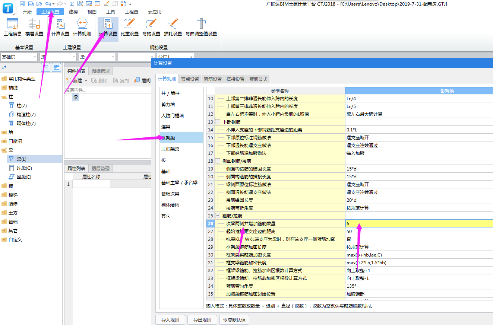
Task: Switch to 图层管理 tab
Action: pos(101,168)
